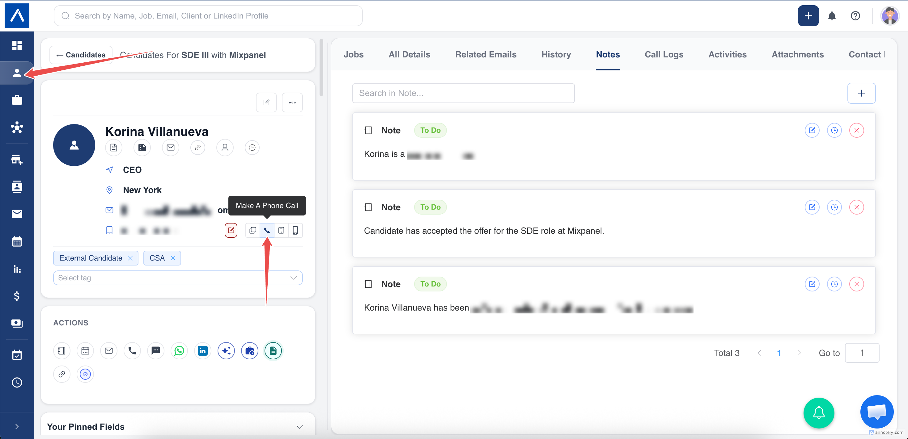This screenshot has width=908, height=439.
Task: Click the envelope icon under Korina's name
Action: point(171,148)
